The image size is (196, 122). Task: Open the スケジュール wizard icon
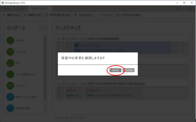pyautogui.click(x=10, y=52)
